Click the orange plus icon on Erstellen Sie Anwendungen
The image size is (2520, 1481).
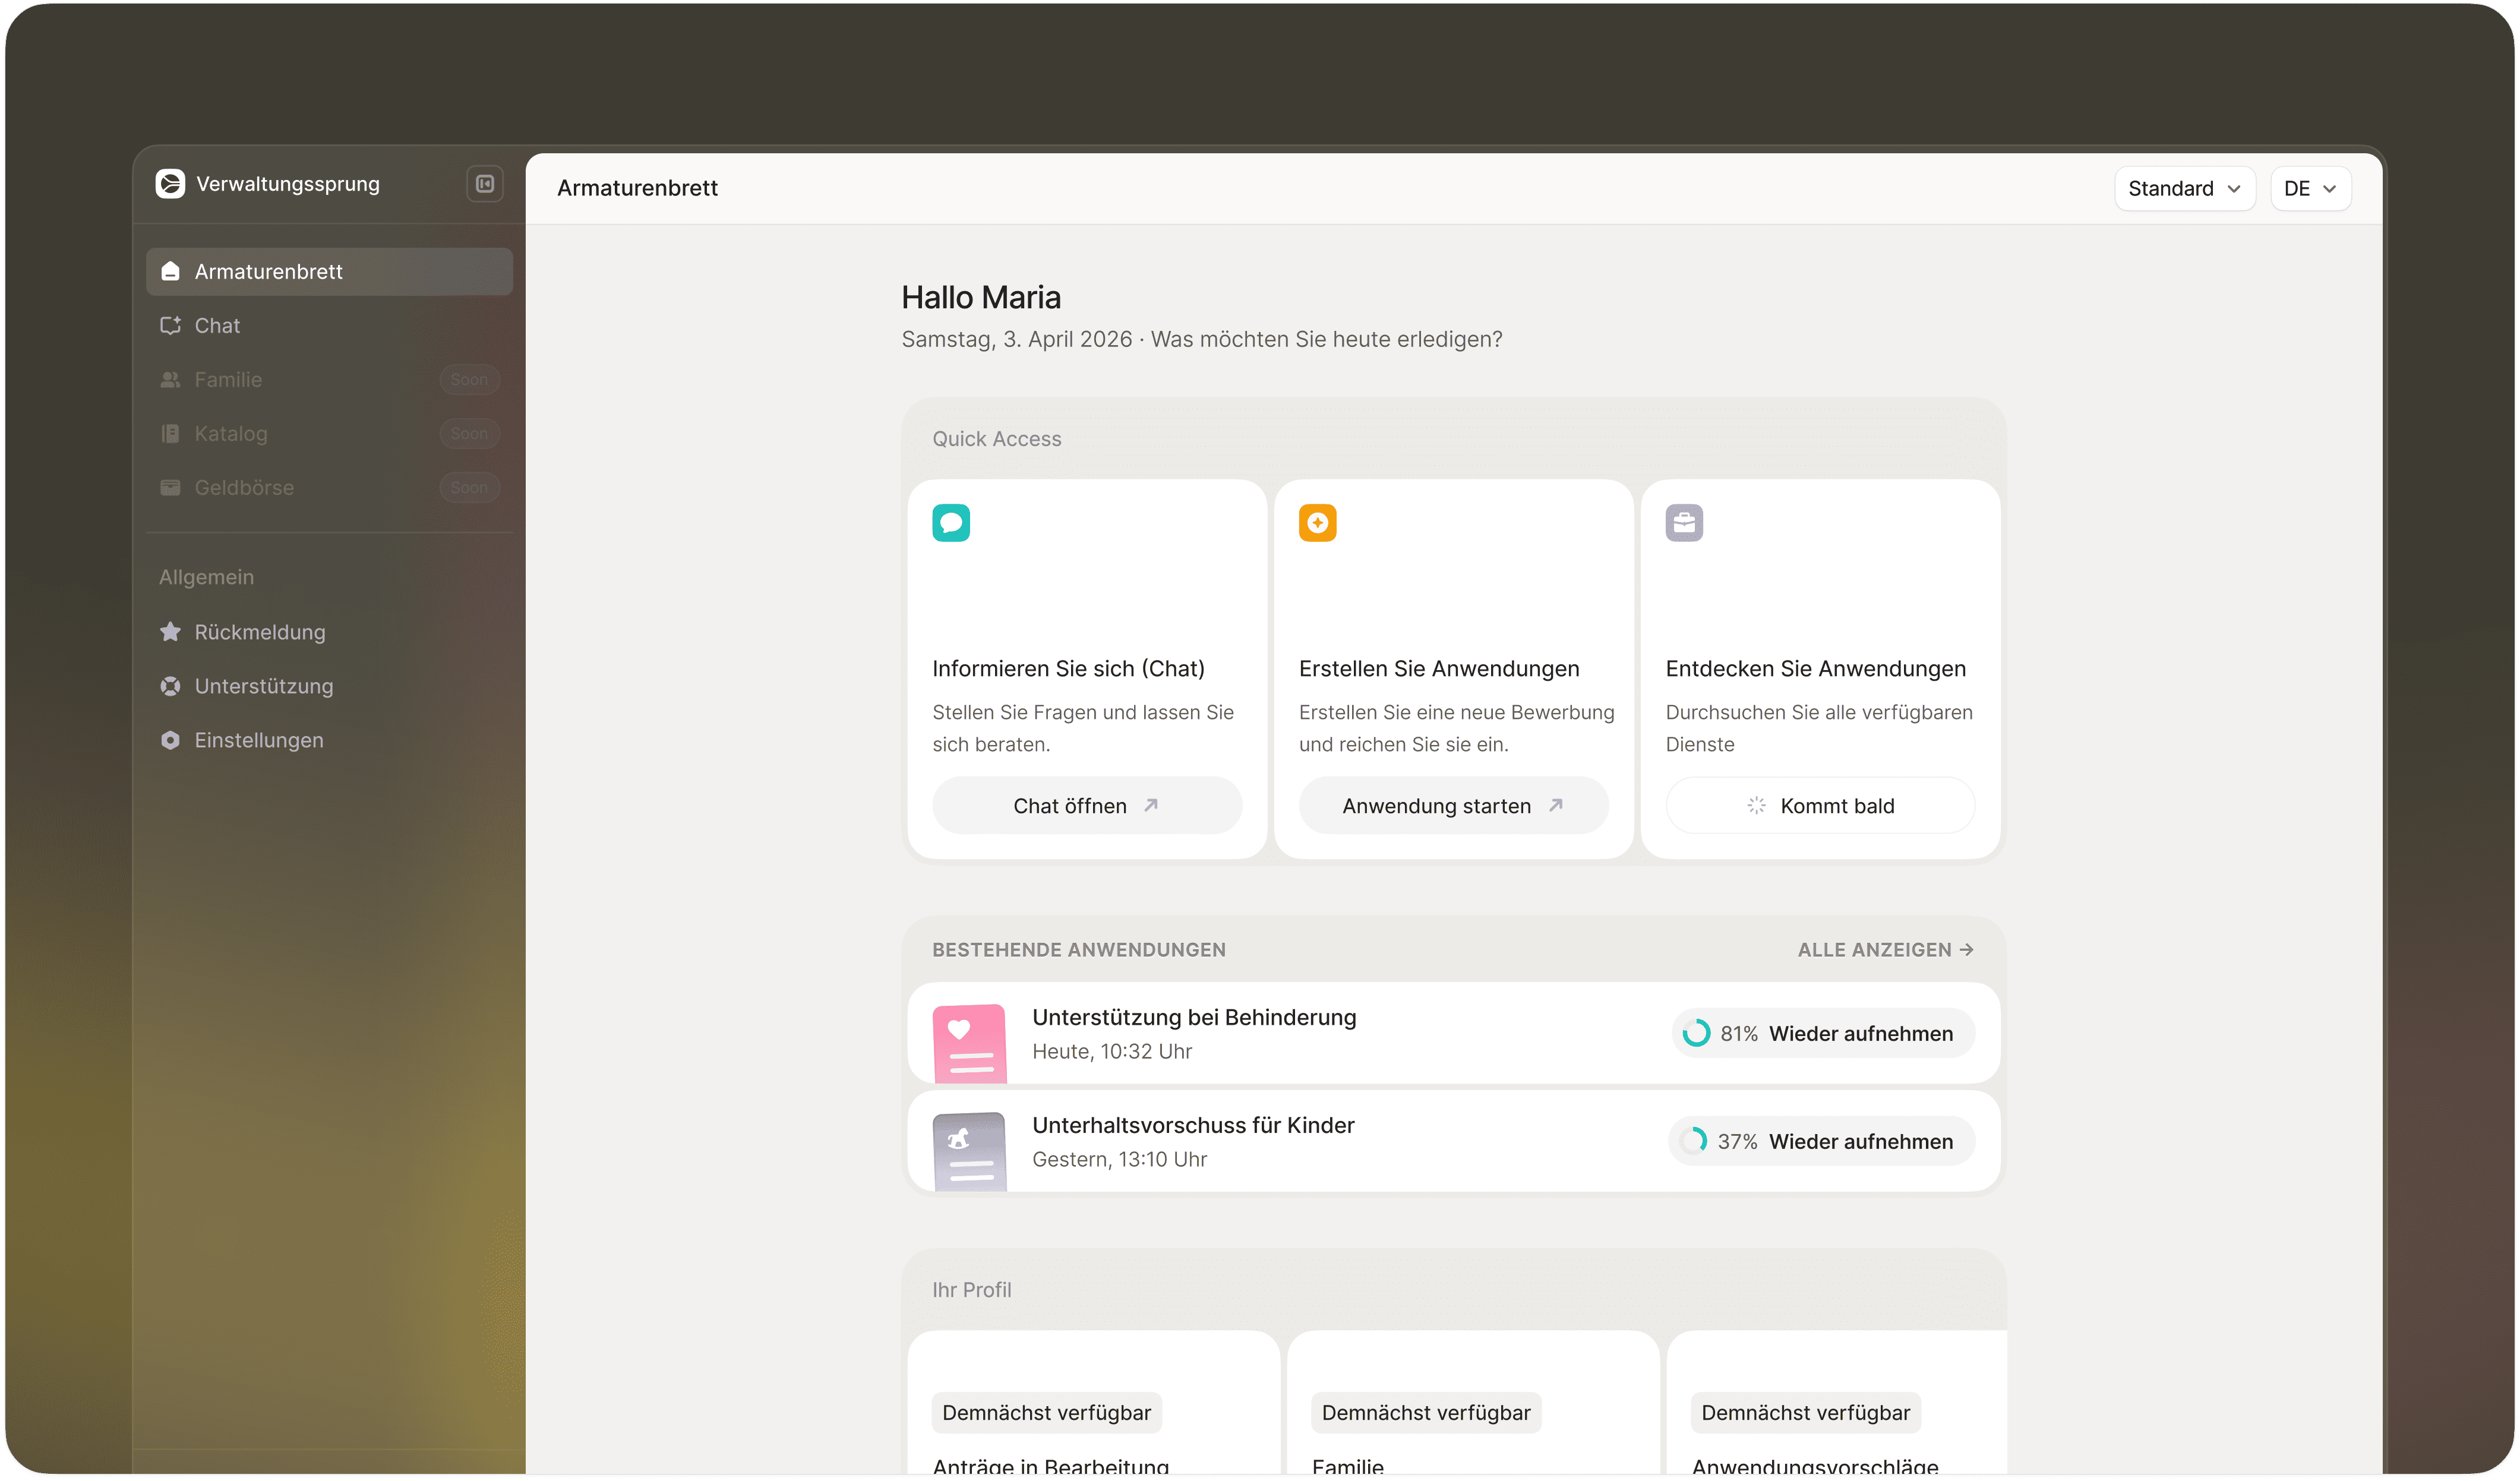point(1318,523)
